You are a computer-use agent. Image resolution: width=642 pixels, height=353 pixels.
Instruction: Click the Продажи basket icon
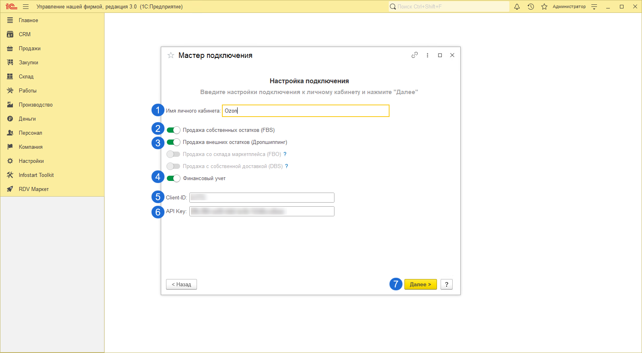click(10, 48)
